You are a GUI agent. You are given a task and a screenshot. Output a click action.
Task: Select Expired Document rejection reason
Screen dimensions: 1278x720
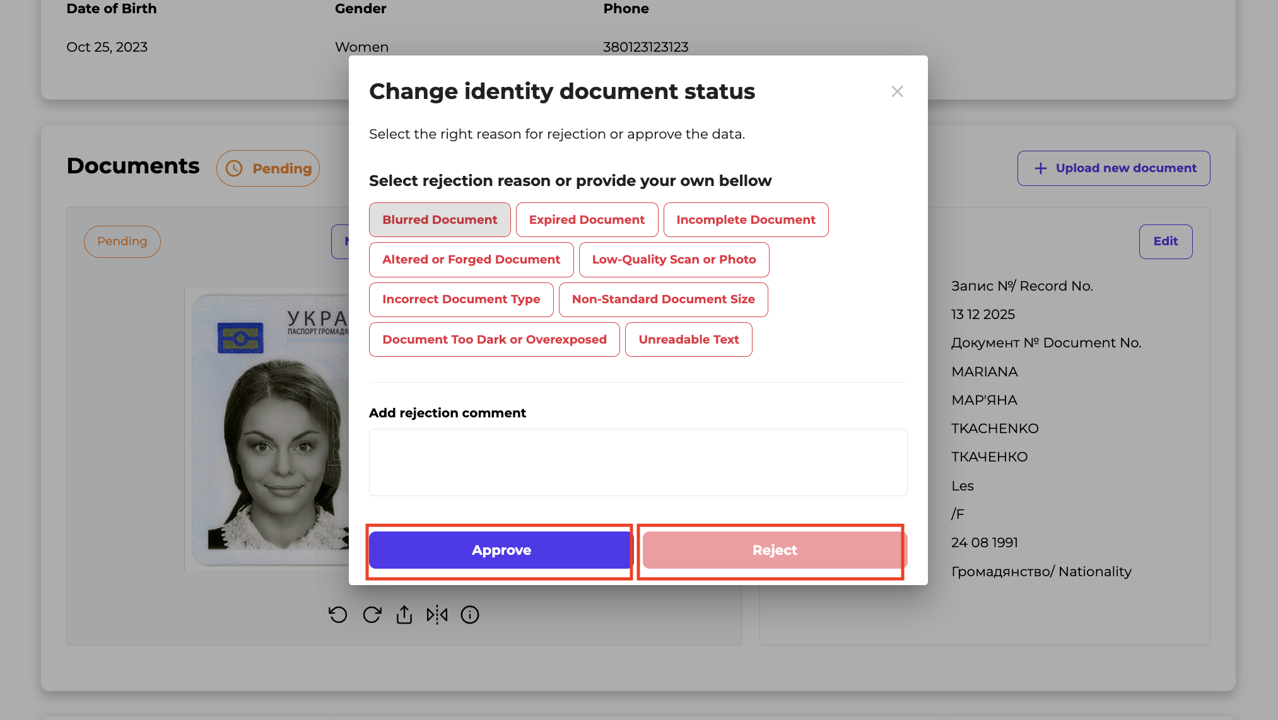coord(587,219)
